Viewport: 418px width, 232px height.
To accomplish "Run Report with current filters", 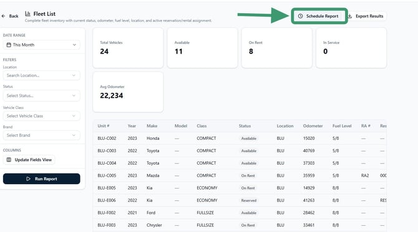I will (42, 179).
